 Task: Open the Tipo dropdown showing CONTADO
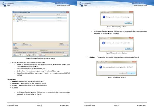point(31,44)
